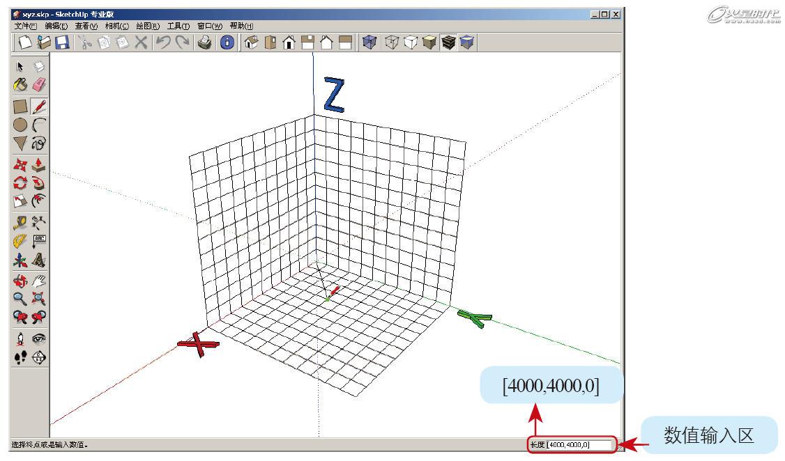The height and width of the screenshot is (461, 785).
Task: Open the 编辑(E) menu
Action: pyautogui.click(x=56, y=26)
